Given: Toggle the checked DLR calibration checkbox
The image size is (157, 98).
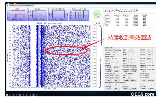Looking at the screenshot, I should [x=110, y=50].
